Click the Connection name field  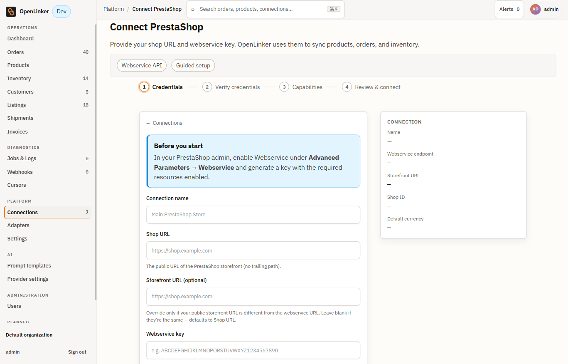pyautogui.click(x=253, y=215)
